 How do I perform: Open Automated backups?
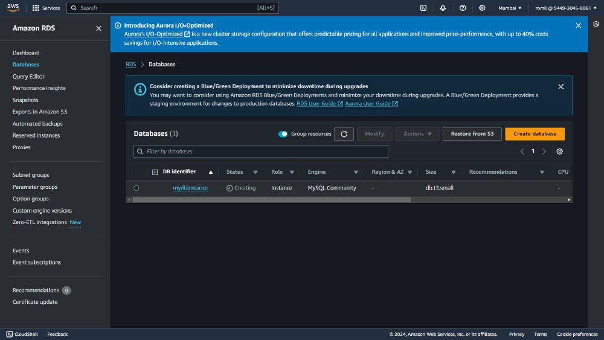click(37, 124)
